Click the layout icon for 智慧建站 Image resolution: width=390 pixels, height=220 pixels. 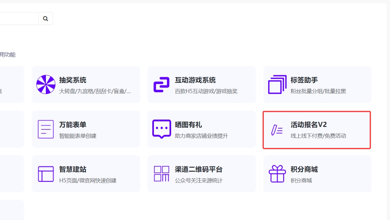click(x=46, y=174)
